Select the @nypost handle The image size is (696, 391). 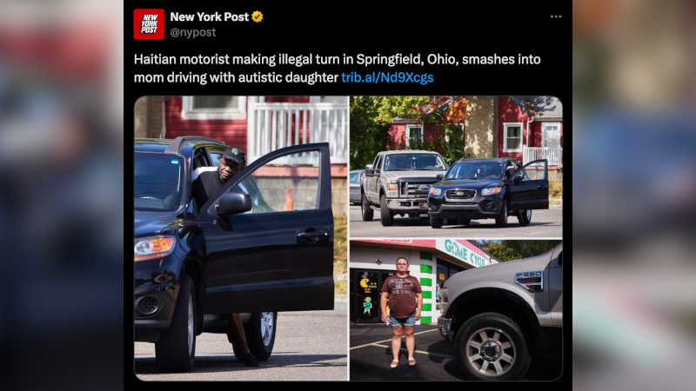point(193,32)
